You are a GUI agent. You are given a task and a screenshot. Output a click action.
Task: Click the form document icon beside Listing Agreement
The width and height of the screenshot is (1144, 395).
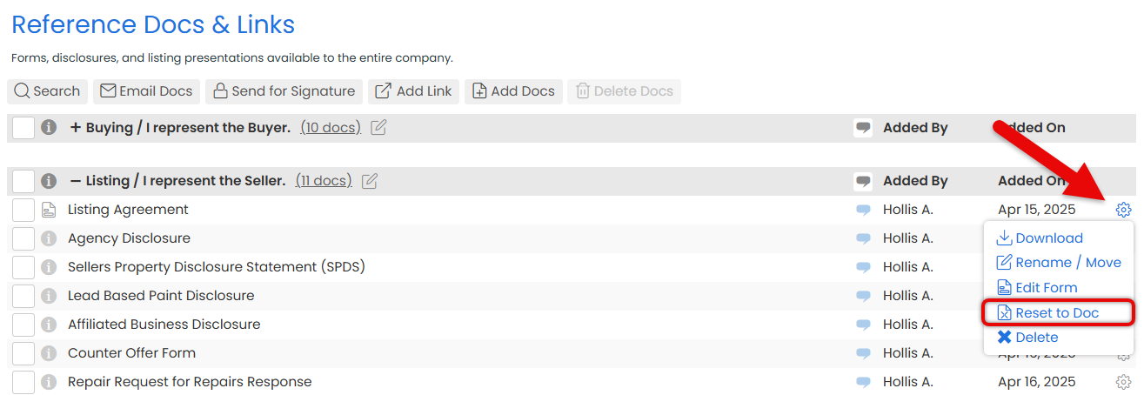(x=49, y=210)
